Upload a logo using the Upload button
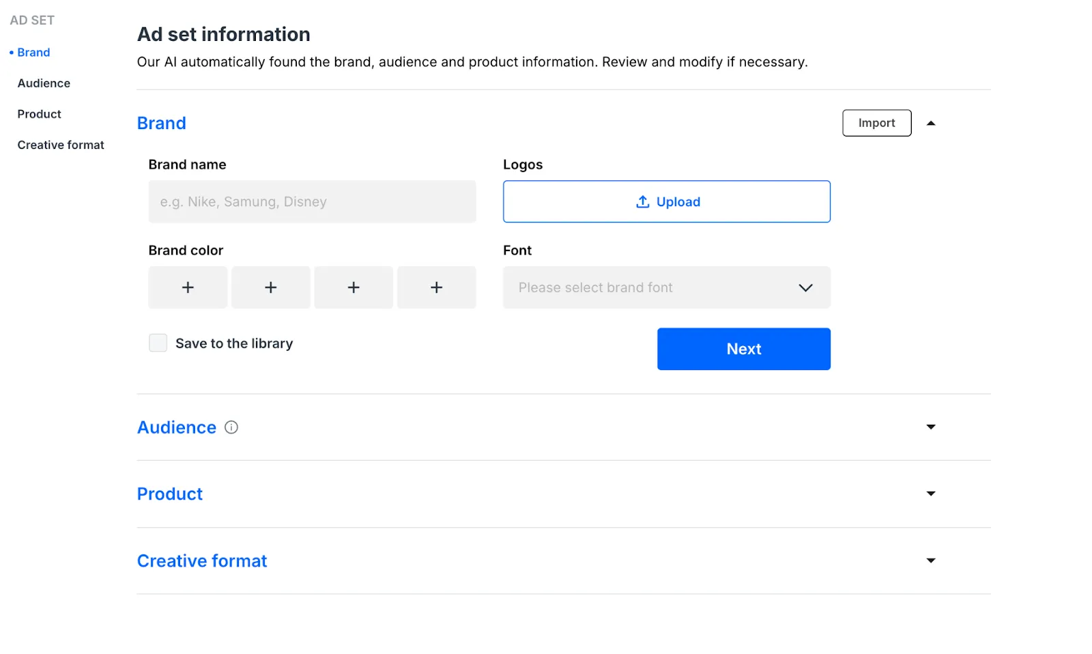The image size is (1092, 654). click(667, 201)
